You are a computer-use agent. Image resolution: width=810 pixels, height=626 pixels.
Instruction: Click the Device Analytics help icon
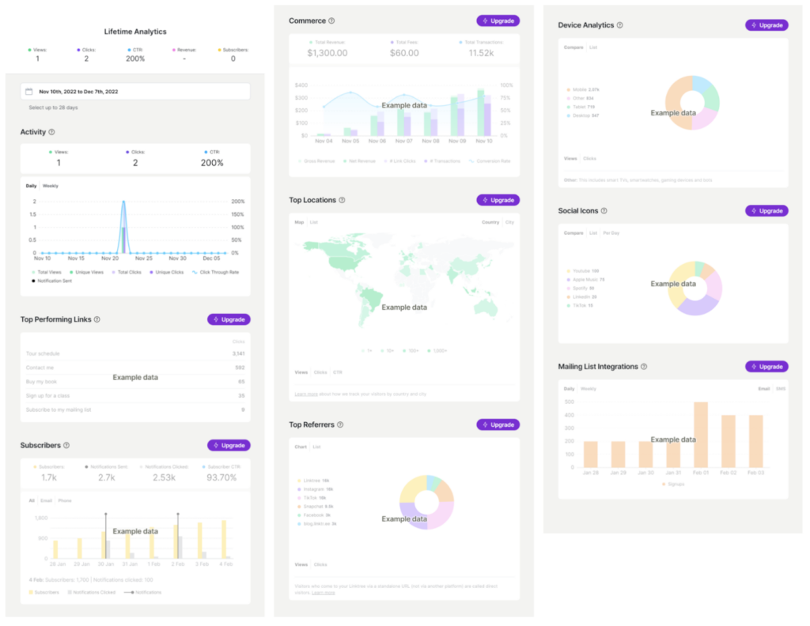(619, 25)
